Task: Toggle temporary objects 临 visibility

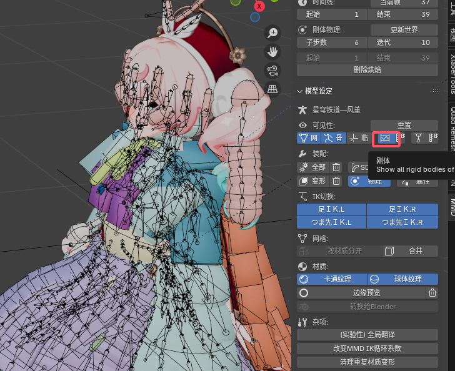Action: coord(359,138)
